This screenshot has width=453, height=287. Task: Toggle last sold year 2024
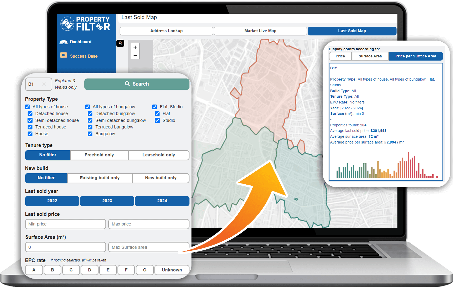[162, 201]
